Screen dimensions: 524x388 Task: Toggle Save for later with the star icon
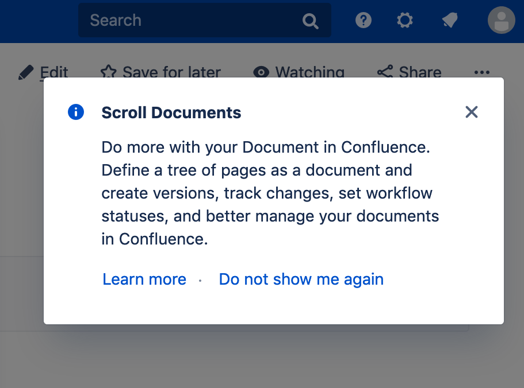click(109, 72)
